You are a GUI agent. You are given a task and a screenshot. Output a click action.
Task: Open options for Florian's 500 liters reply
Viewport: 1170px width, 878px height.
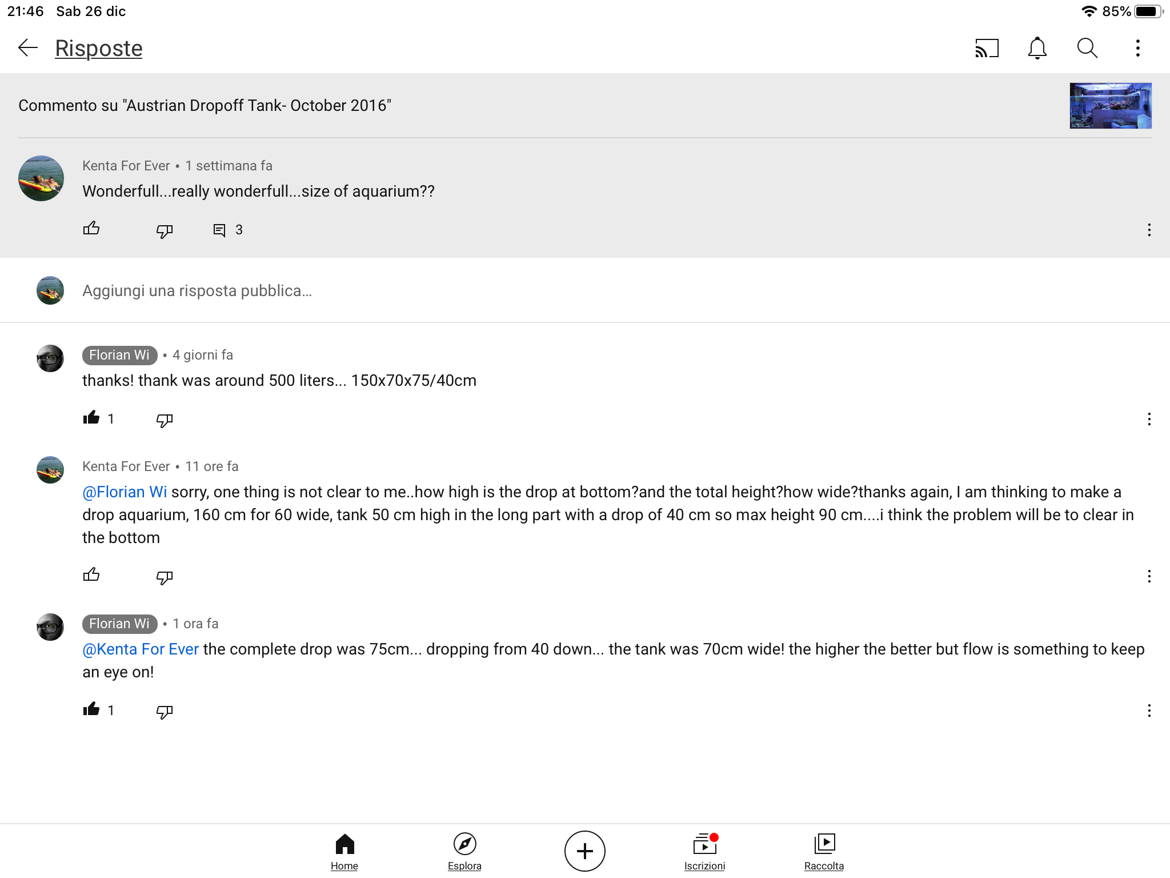coord(1149,419)
